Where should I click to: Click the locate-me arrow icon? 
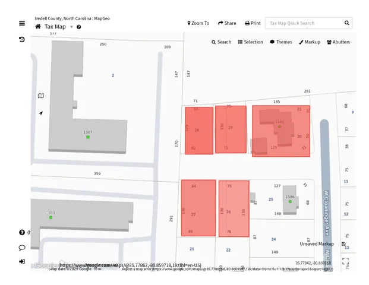point(41,113)
